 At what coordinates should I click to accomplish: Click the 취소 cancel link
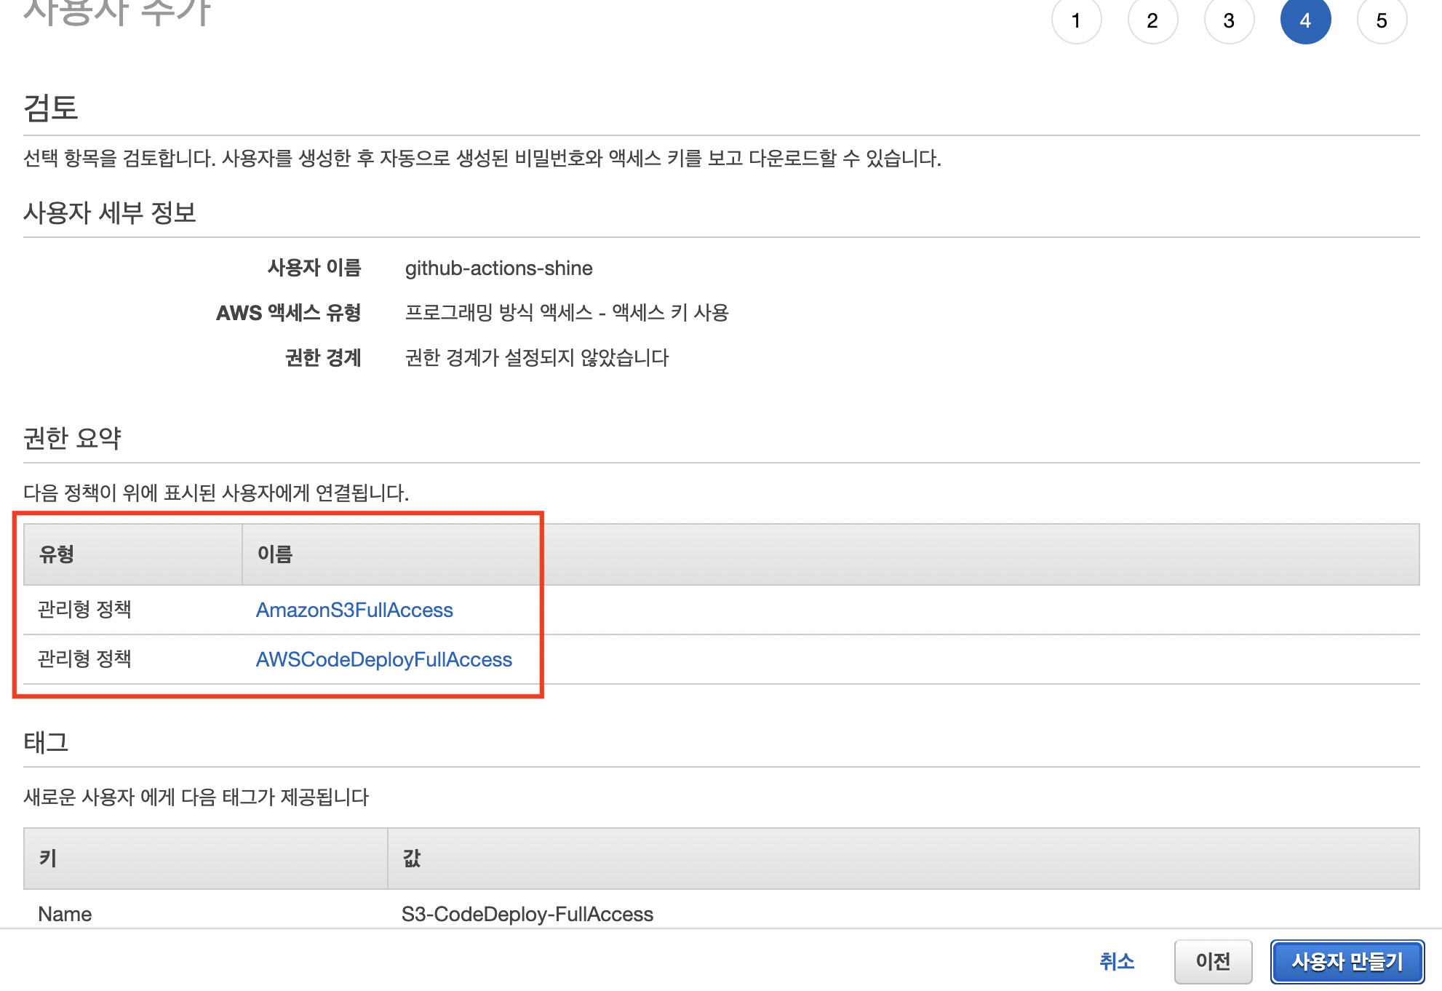click(1117, 961)
